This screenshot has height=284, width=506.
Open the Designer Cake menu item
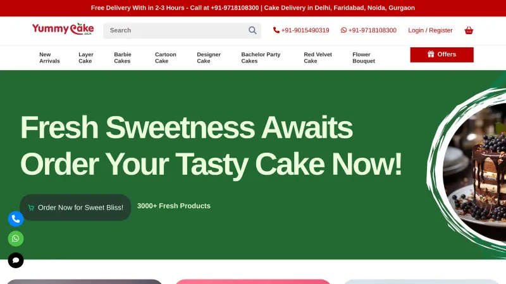(x=209, y=57)
